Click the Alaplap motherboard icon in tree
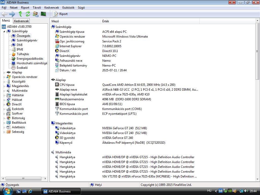 [x=9, y=72]
